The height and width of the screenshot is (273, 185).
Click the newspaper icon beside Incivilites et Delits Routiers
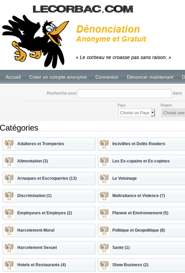click(x=104, y=144)
